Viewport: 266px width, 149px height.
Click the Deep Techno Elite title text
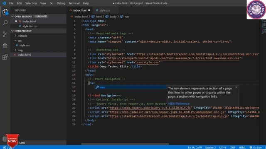tap(114, 66)
